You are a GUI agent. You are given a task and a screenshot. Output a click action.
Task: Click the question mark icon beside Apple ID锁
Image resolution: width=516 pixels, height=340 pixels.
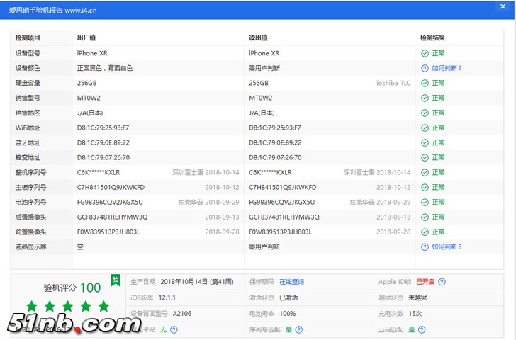pyautogui.click(x=442, y=281)
